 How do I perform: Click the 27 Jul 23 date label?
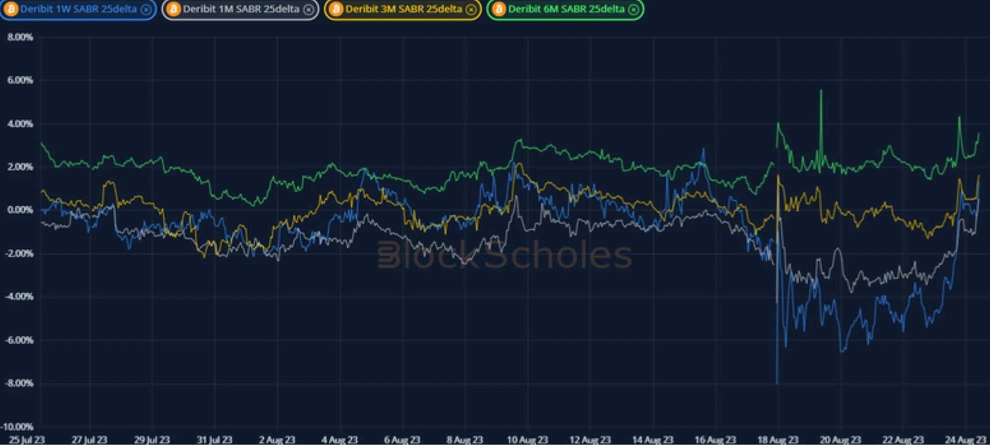[90, 439]
